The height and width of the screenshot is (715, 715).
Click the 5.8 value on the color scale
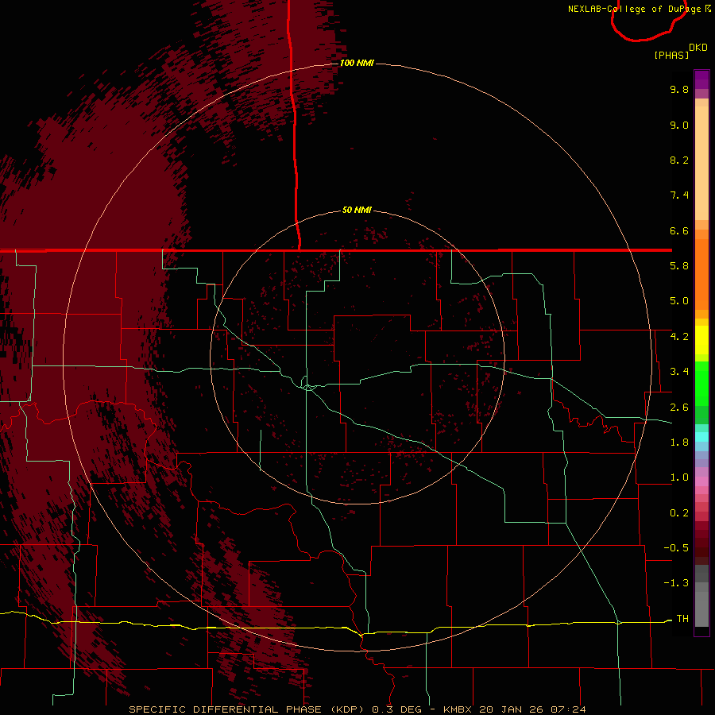[x=679, y=266]
